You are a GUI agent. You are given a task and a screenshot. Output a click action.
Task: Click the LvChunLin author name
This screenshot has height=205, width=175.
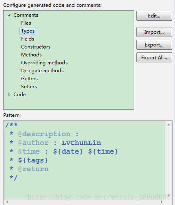pyautogui.click(x=81, y=143)
